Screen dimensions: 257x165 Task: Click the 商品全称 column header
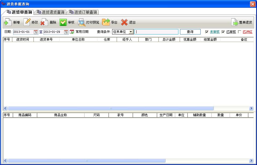61,115
